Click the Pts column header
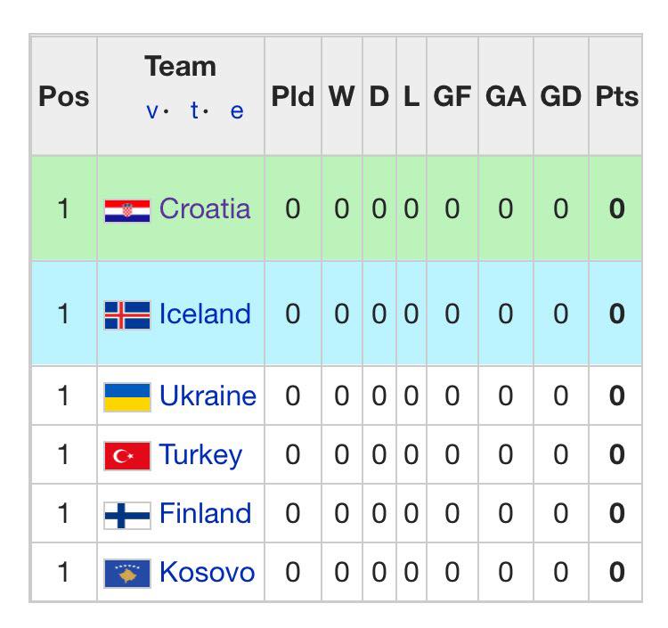Screen dimensions: 668x628 617,96
